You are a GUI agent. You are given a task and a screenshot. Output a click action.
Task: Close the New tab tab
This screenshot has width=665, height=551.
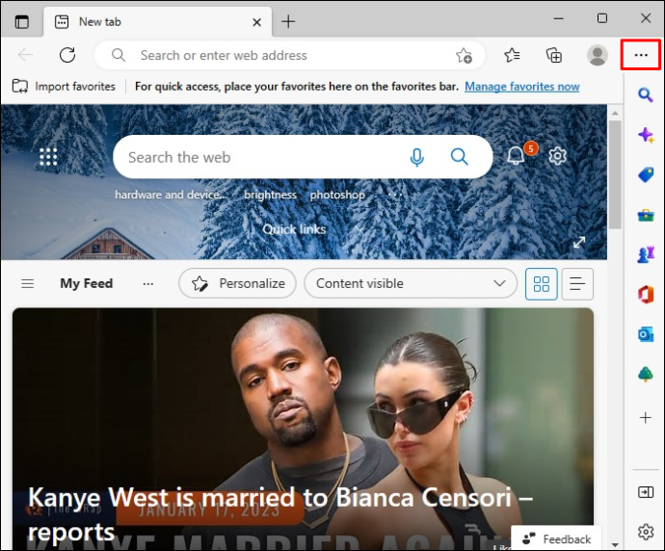coord(256,22)
